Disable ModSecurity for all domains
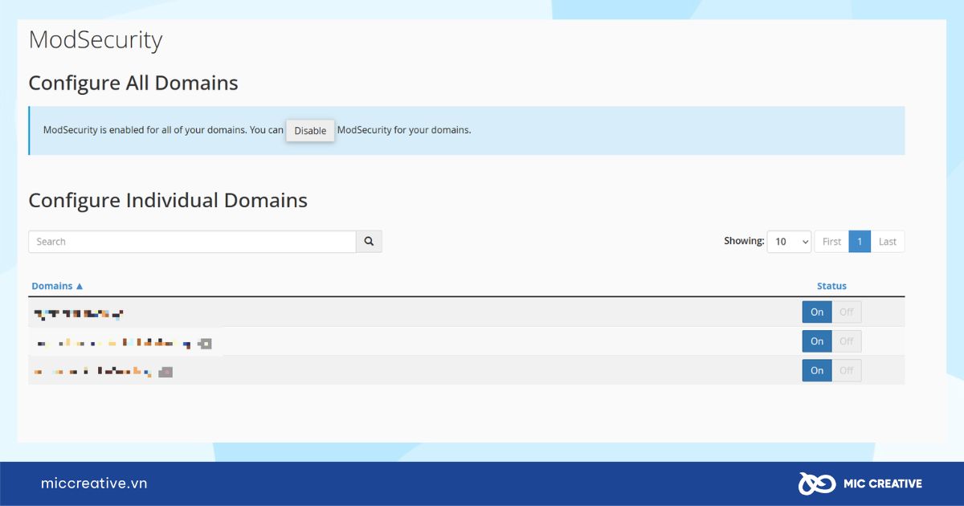The image size is (964, 506). pos(310,131)
